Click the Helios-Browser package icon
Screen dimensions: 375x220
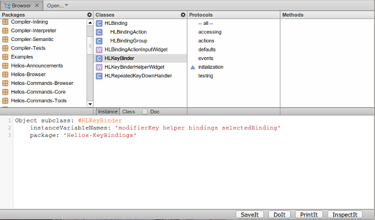[x=5, y=74]
